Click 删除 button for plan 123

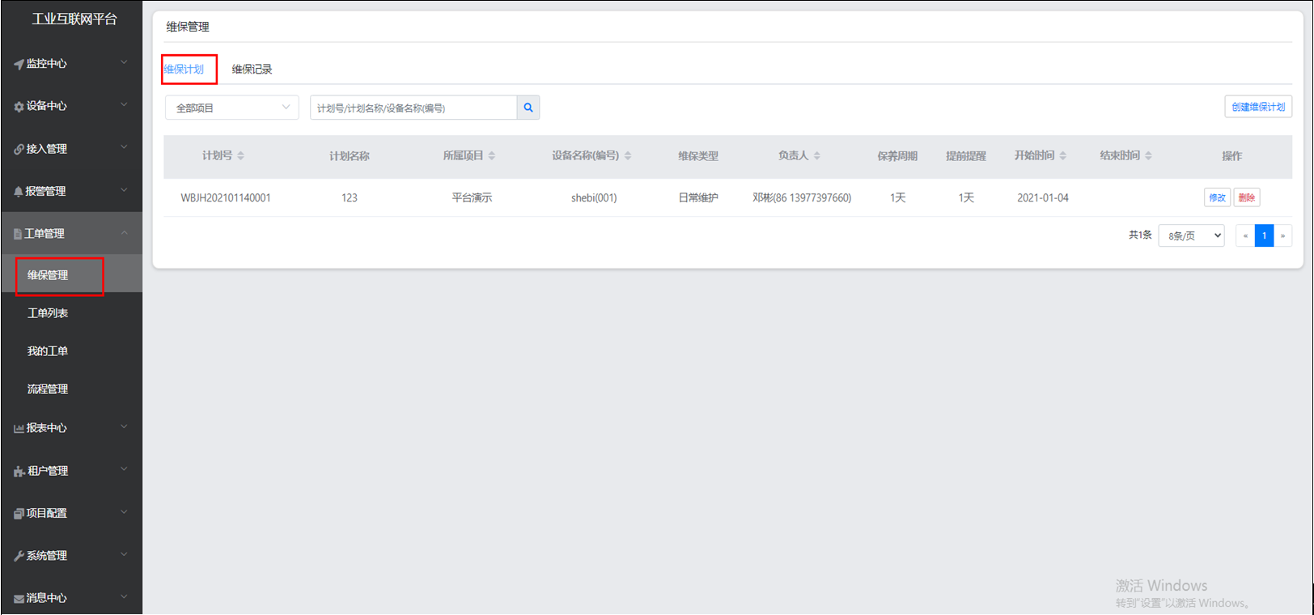(x=1247, y=197)
